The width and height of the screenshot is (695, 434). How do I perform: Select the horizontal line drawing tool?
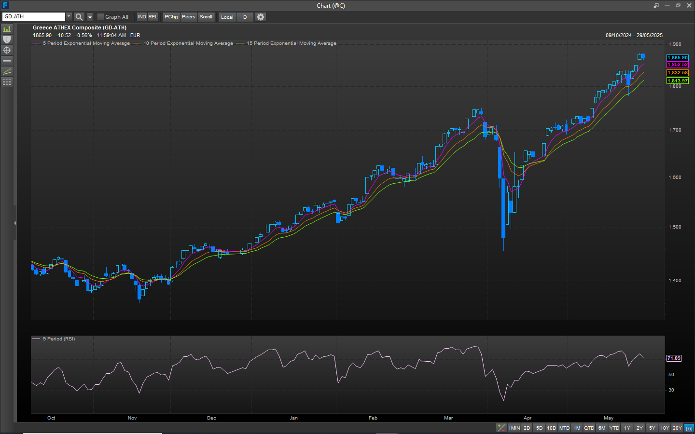pyautogui.click(x=7, y=61)
